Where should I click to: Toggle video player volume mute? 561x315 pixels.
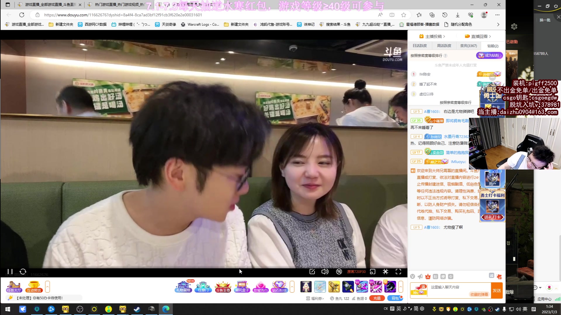[x=325, y=272]
